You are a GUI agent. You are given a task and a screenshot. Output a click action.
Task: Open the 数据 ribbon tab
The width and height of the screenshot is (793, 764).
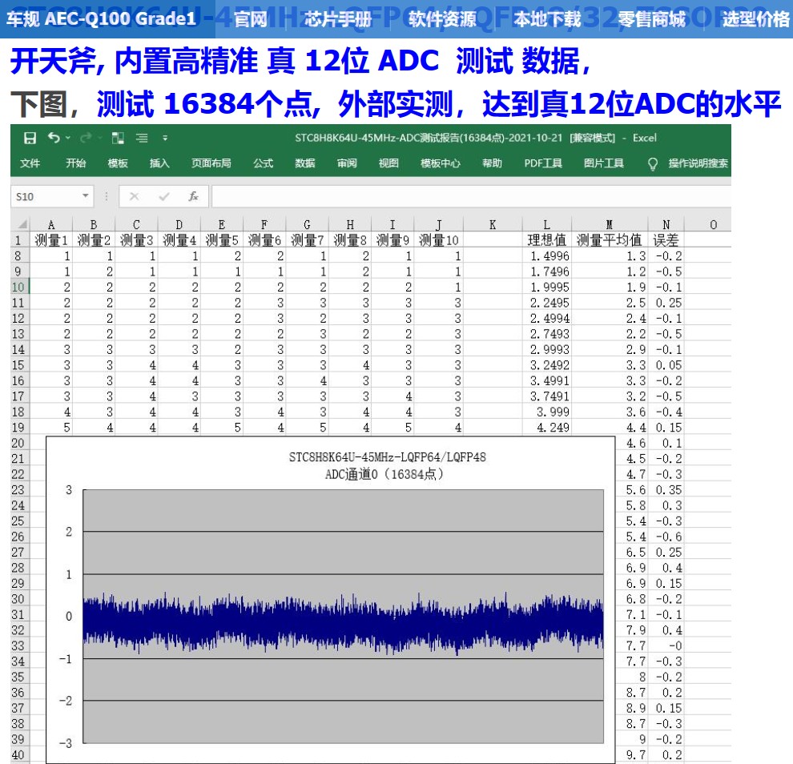click(305, 163)
